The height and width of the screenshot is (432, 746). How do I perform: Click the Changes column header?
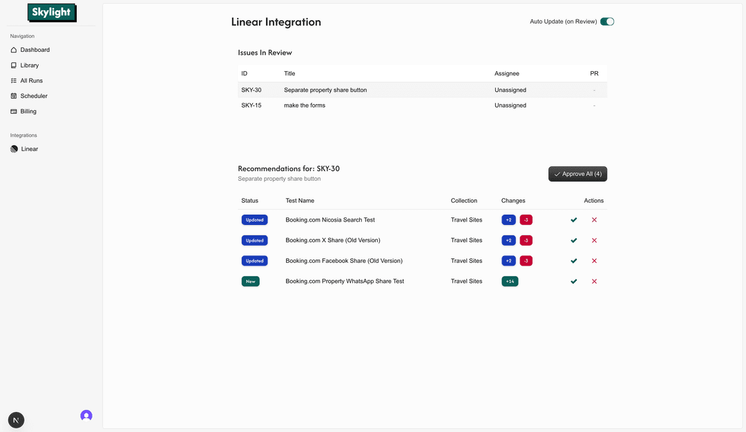(513, 201)
